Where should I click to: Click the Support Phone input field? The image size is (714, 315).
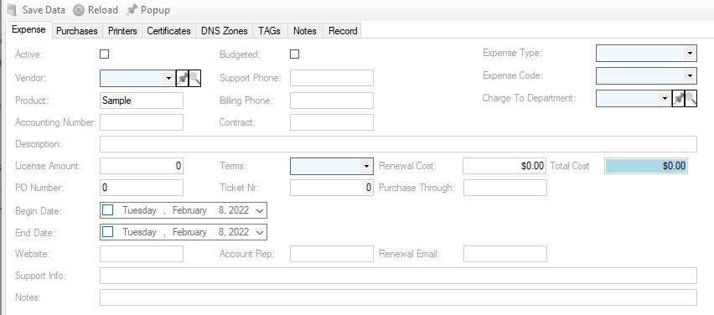(x=332, y=78)
